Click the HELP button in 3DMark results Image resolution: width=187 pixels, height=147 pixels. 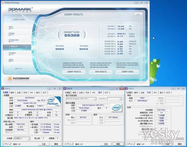click(138, 14)
